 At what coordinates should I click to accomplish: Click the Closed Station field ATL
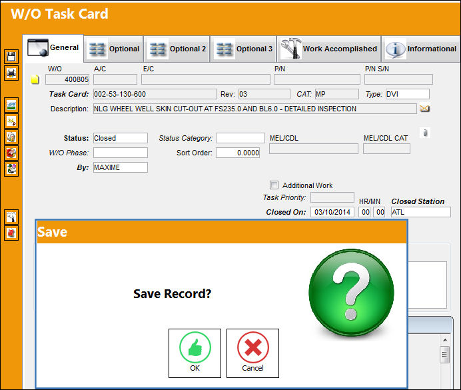click(421, 212)
